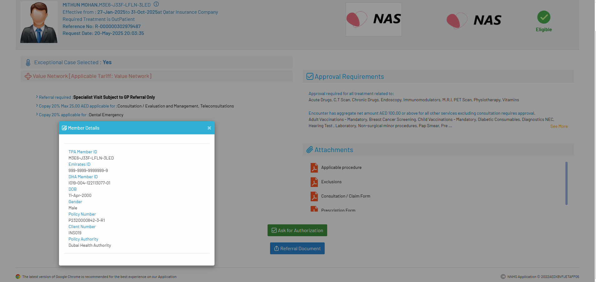
Task: Click the Google Chrome recommendation footer text
Action: click(99, 277)
